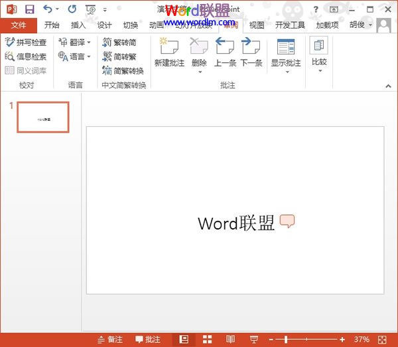Zoom in with the plus button
The height and width of the screenshot is (347, 398).
pos(342,340)
